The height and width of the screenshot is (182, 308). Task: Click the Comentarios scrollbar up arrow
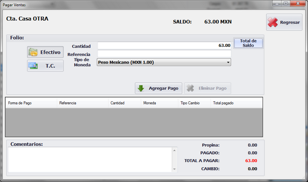[174, 150]
